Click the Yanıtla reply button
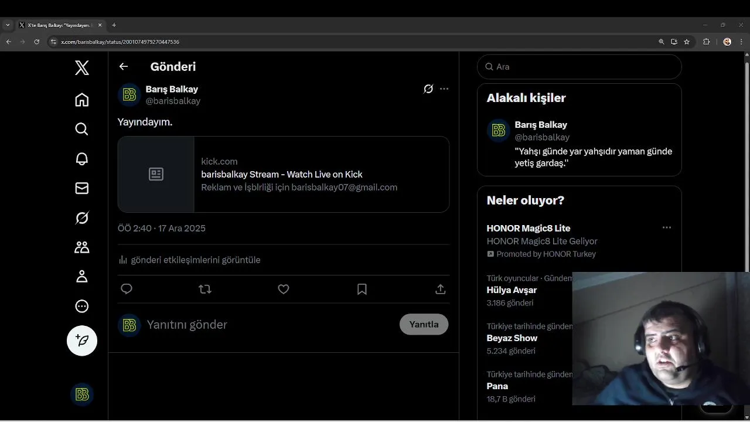 point(424,324)
